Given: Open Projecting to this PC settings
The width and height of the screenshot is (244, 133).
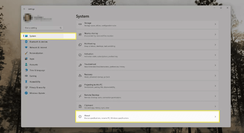Looking at the screenshot, I should pyautogui.click(x=147, y=86).
